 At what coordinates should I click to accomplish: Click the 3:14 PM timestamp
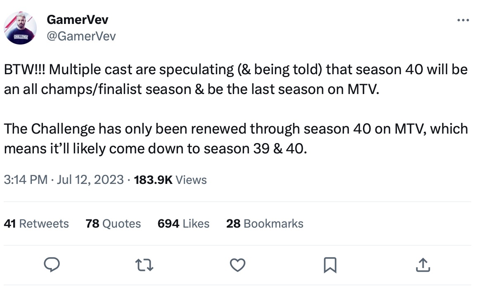coord(25,180)
